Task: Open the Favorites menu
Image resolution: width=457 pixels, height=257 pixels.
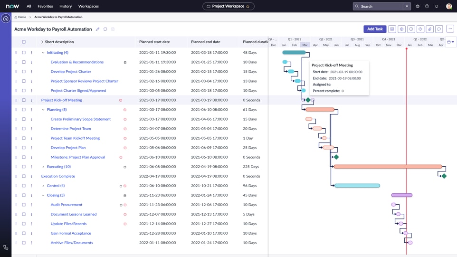Action: tap(45, 6)
